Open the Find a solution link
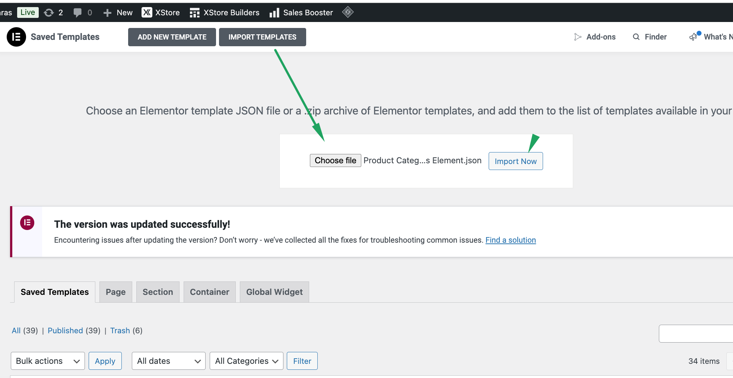 tap(511, 240)
